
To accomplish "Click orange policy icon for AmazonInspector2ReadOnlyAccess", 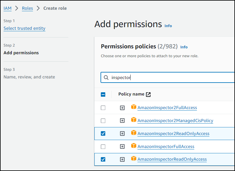I will [x=134, y=133].
